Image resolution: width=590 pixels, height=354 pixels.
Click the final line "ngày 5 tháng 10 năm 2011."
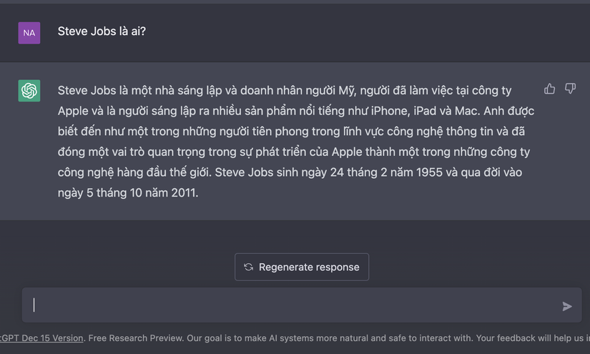(128, 192)
